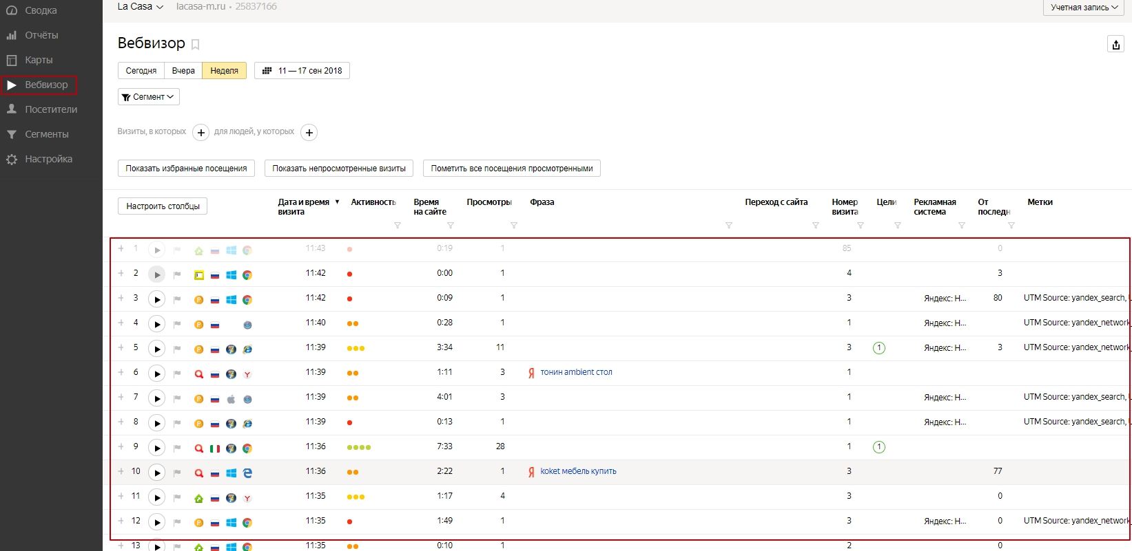Open the От последнего column filter
The height and width of the screenshot is (551, 1132).
pos(1011,226)
